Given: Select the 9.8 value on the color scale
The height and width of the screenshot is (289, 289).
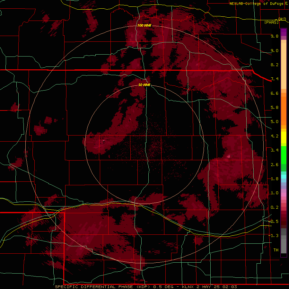Looking at the screenshot, I should coord(275,36).
